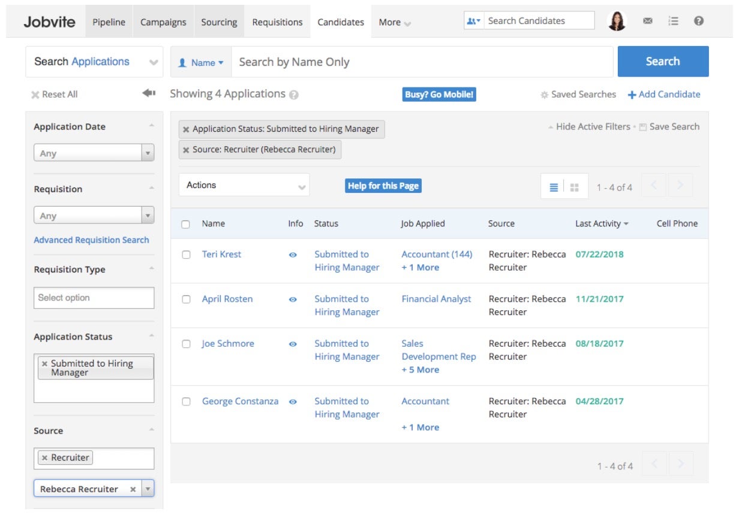The width and height of the screenshot is (745, 521).
Task: Click the user profile avatar
Action: pos(617,21)
